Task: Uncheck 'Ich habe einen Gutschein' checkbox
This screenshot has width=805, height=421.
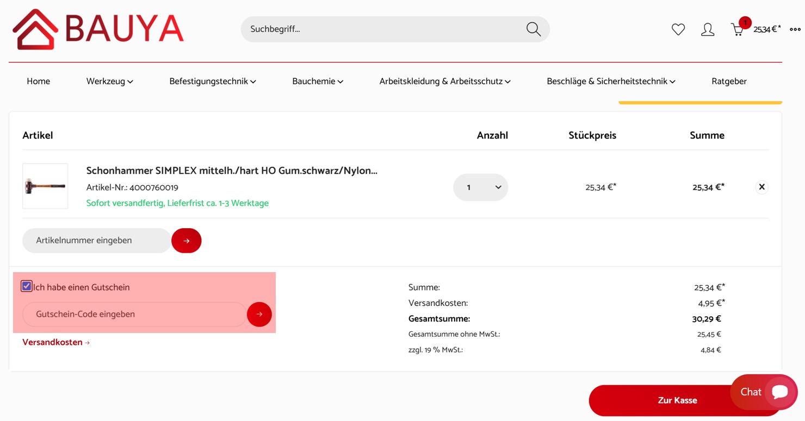Action: point(27,286)
